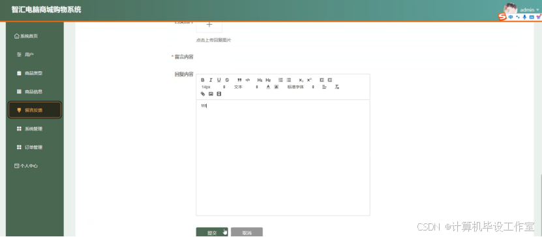Image resolution: width=542 pixels, height=237 pixels.
Task: Click the admin avatar picture
Action: 511,8
